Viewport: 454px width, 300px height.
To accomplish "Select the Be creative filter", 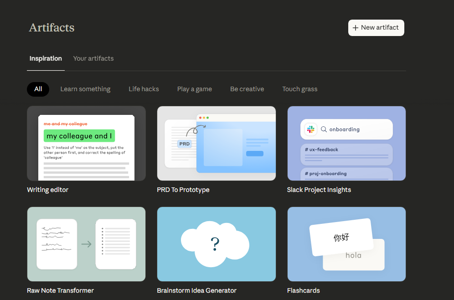I will 247,89.
